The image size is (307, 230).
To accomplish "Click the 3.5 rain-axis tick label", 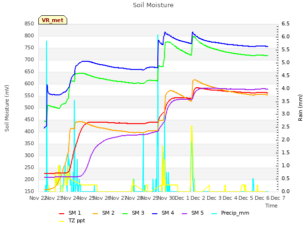I will click(x=285, y=101).
